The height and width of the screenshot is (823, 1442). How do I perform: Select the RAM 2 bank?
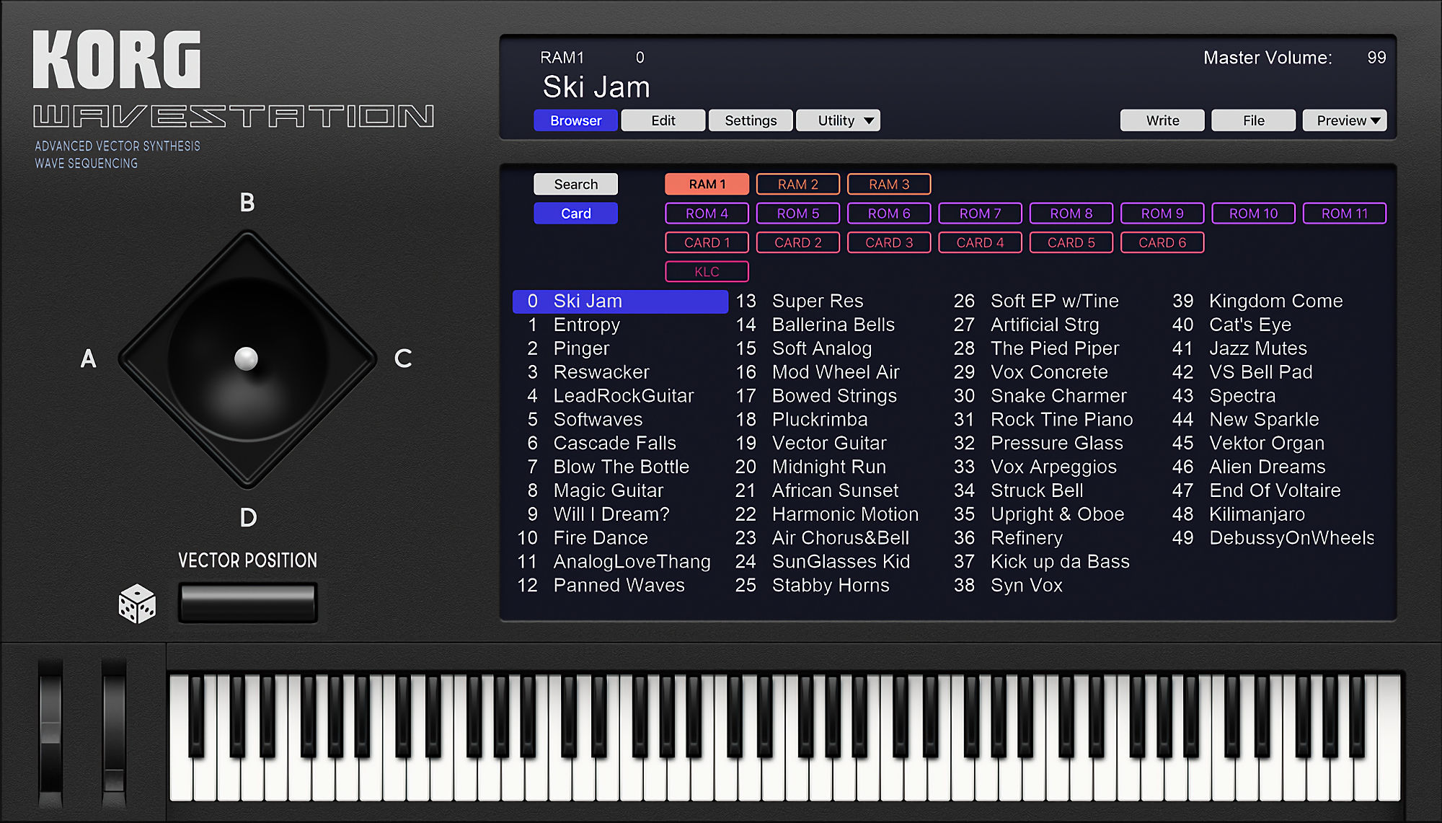797,185
